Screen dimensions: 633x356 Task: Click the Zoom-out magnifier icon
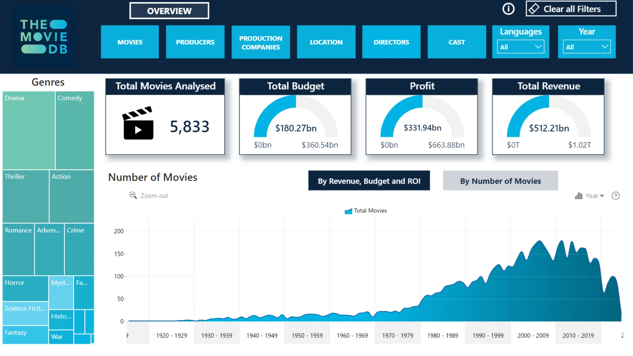click(x=133, y=195)
